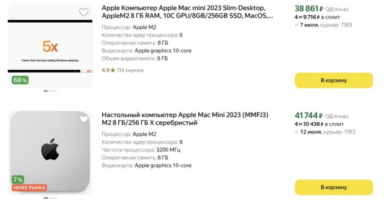Open the 5x product image thumbnail
Viewport: 384px width, 210px height.
tap(50, 46)
